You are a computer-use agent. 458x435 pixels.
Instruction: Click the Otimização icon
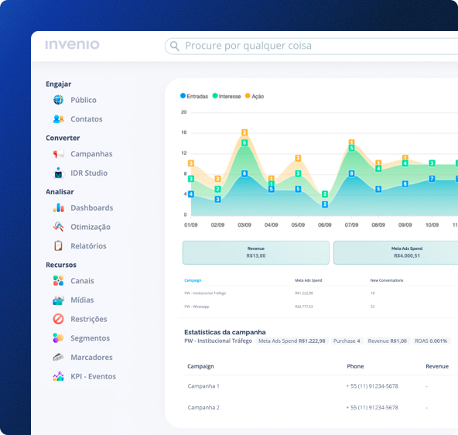tap(58, 227)
